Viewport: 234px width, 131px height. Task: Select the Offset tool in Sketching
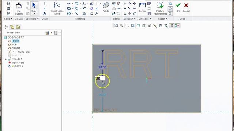[92, 4]
